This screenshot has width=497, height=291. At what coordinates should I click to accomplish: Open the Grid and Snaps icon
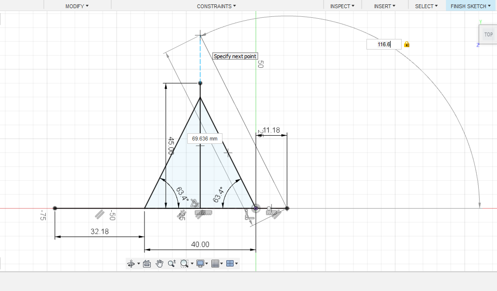coord(215,264)
